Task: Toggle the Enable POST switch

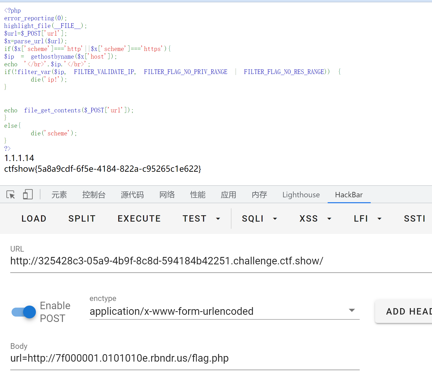Action: click(24, 312)
